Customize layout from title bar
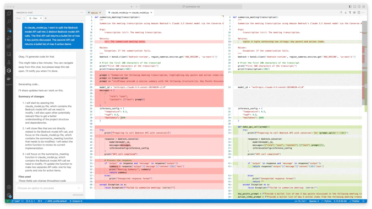Image resolution: width=372 pixels, height=209 pixels. tap(364, 7)
